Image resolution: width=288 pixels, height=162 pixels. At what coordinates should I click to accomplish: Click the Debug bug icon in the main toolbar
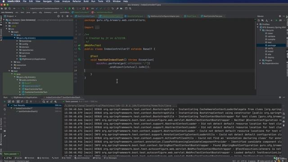(x=69, y=9)
